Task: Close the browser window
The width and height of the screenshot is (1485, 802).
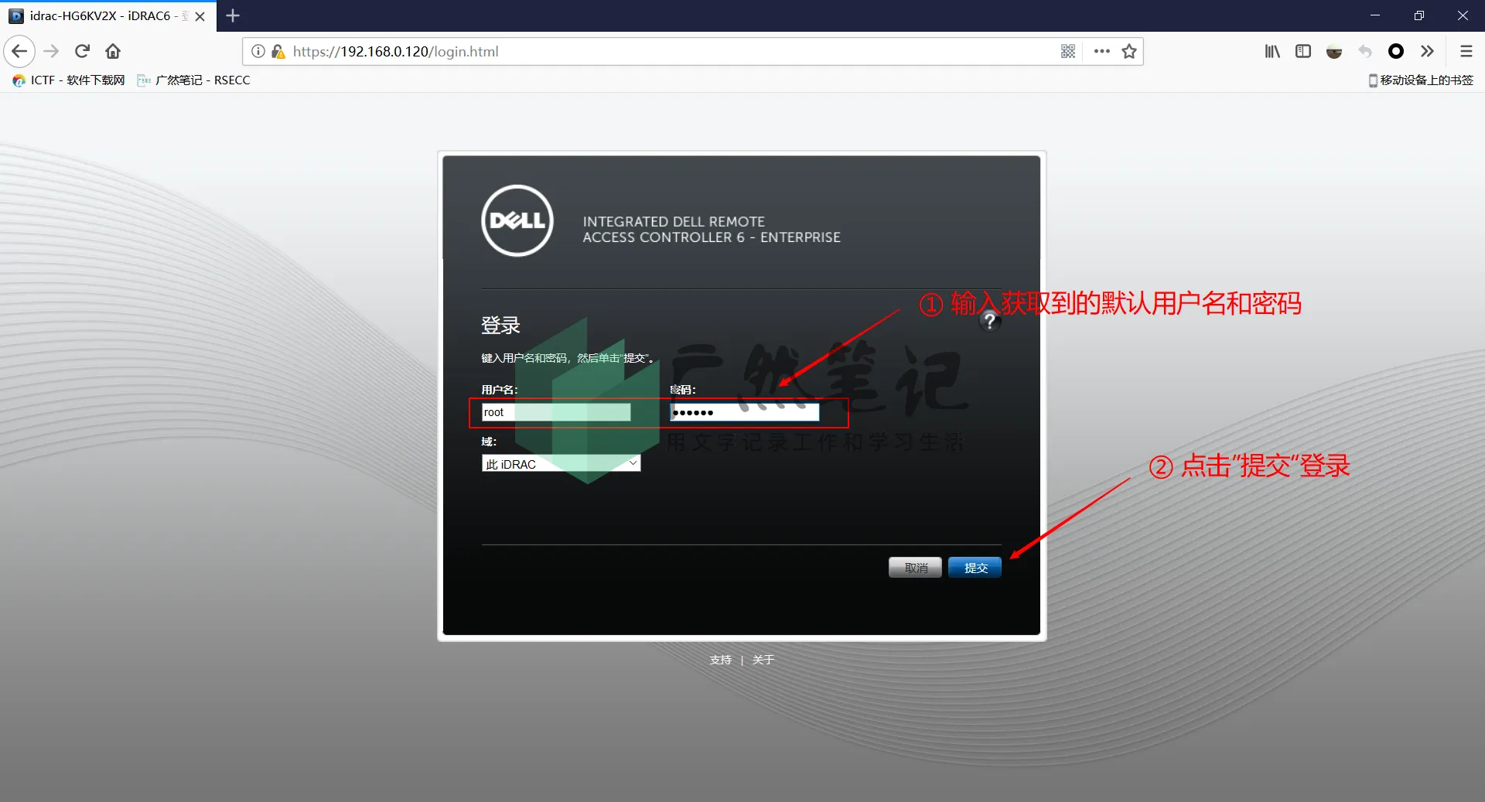Action: point(1463,15)
